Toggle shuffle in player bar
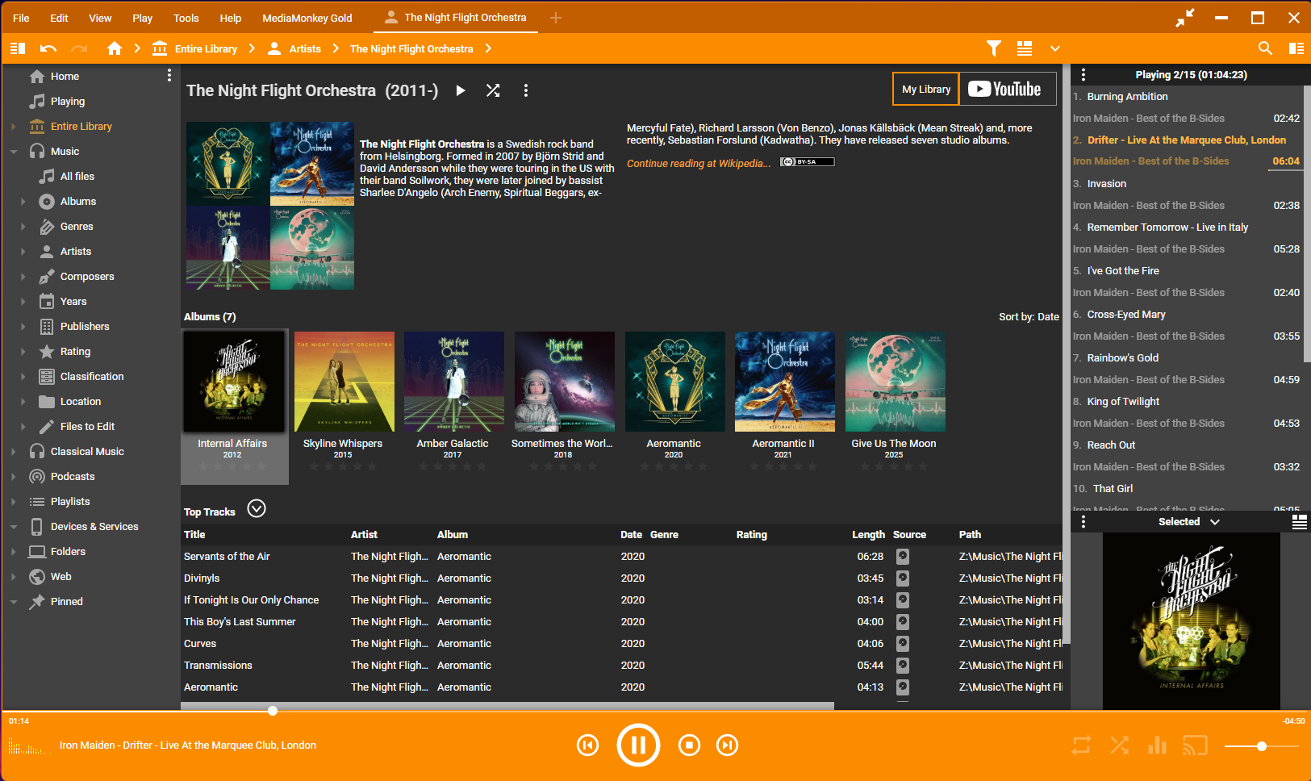The width and height of the screenshot is (1311, 781). (1119, 745)
